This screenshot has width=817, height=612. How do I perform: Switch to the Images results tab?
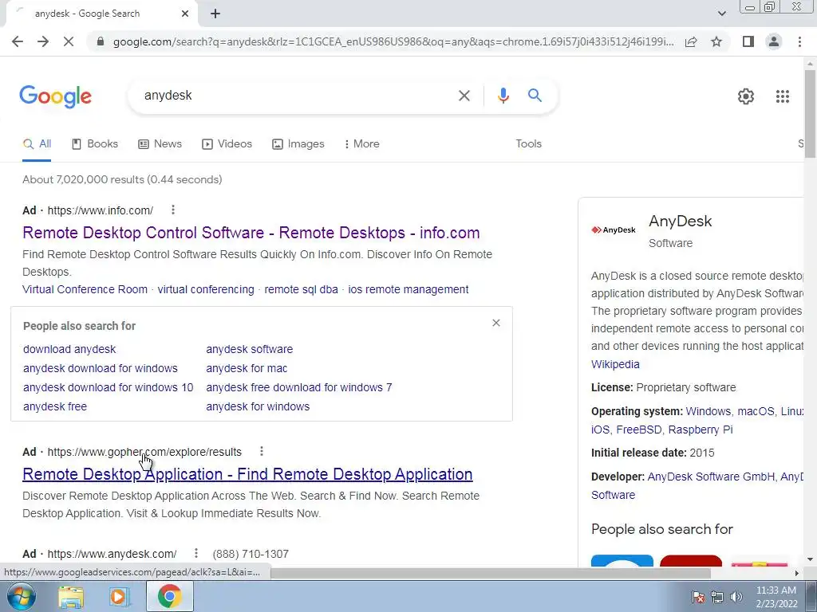298,144
